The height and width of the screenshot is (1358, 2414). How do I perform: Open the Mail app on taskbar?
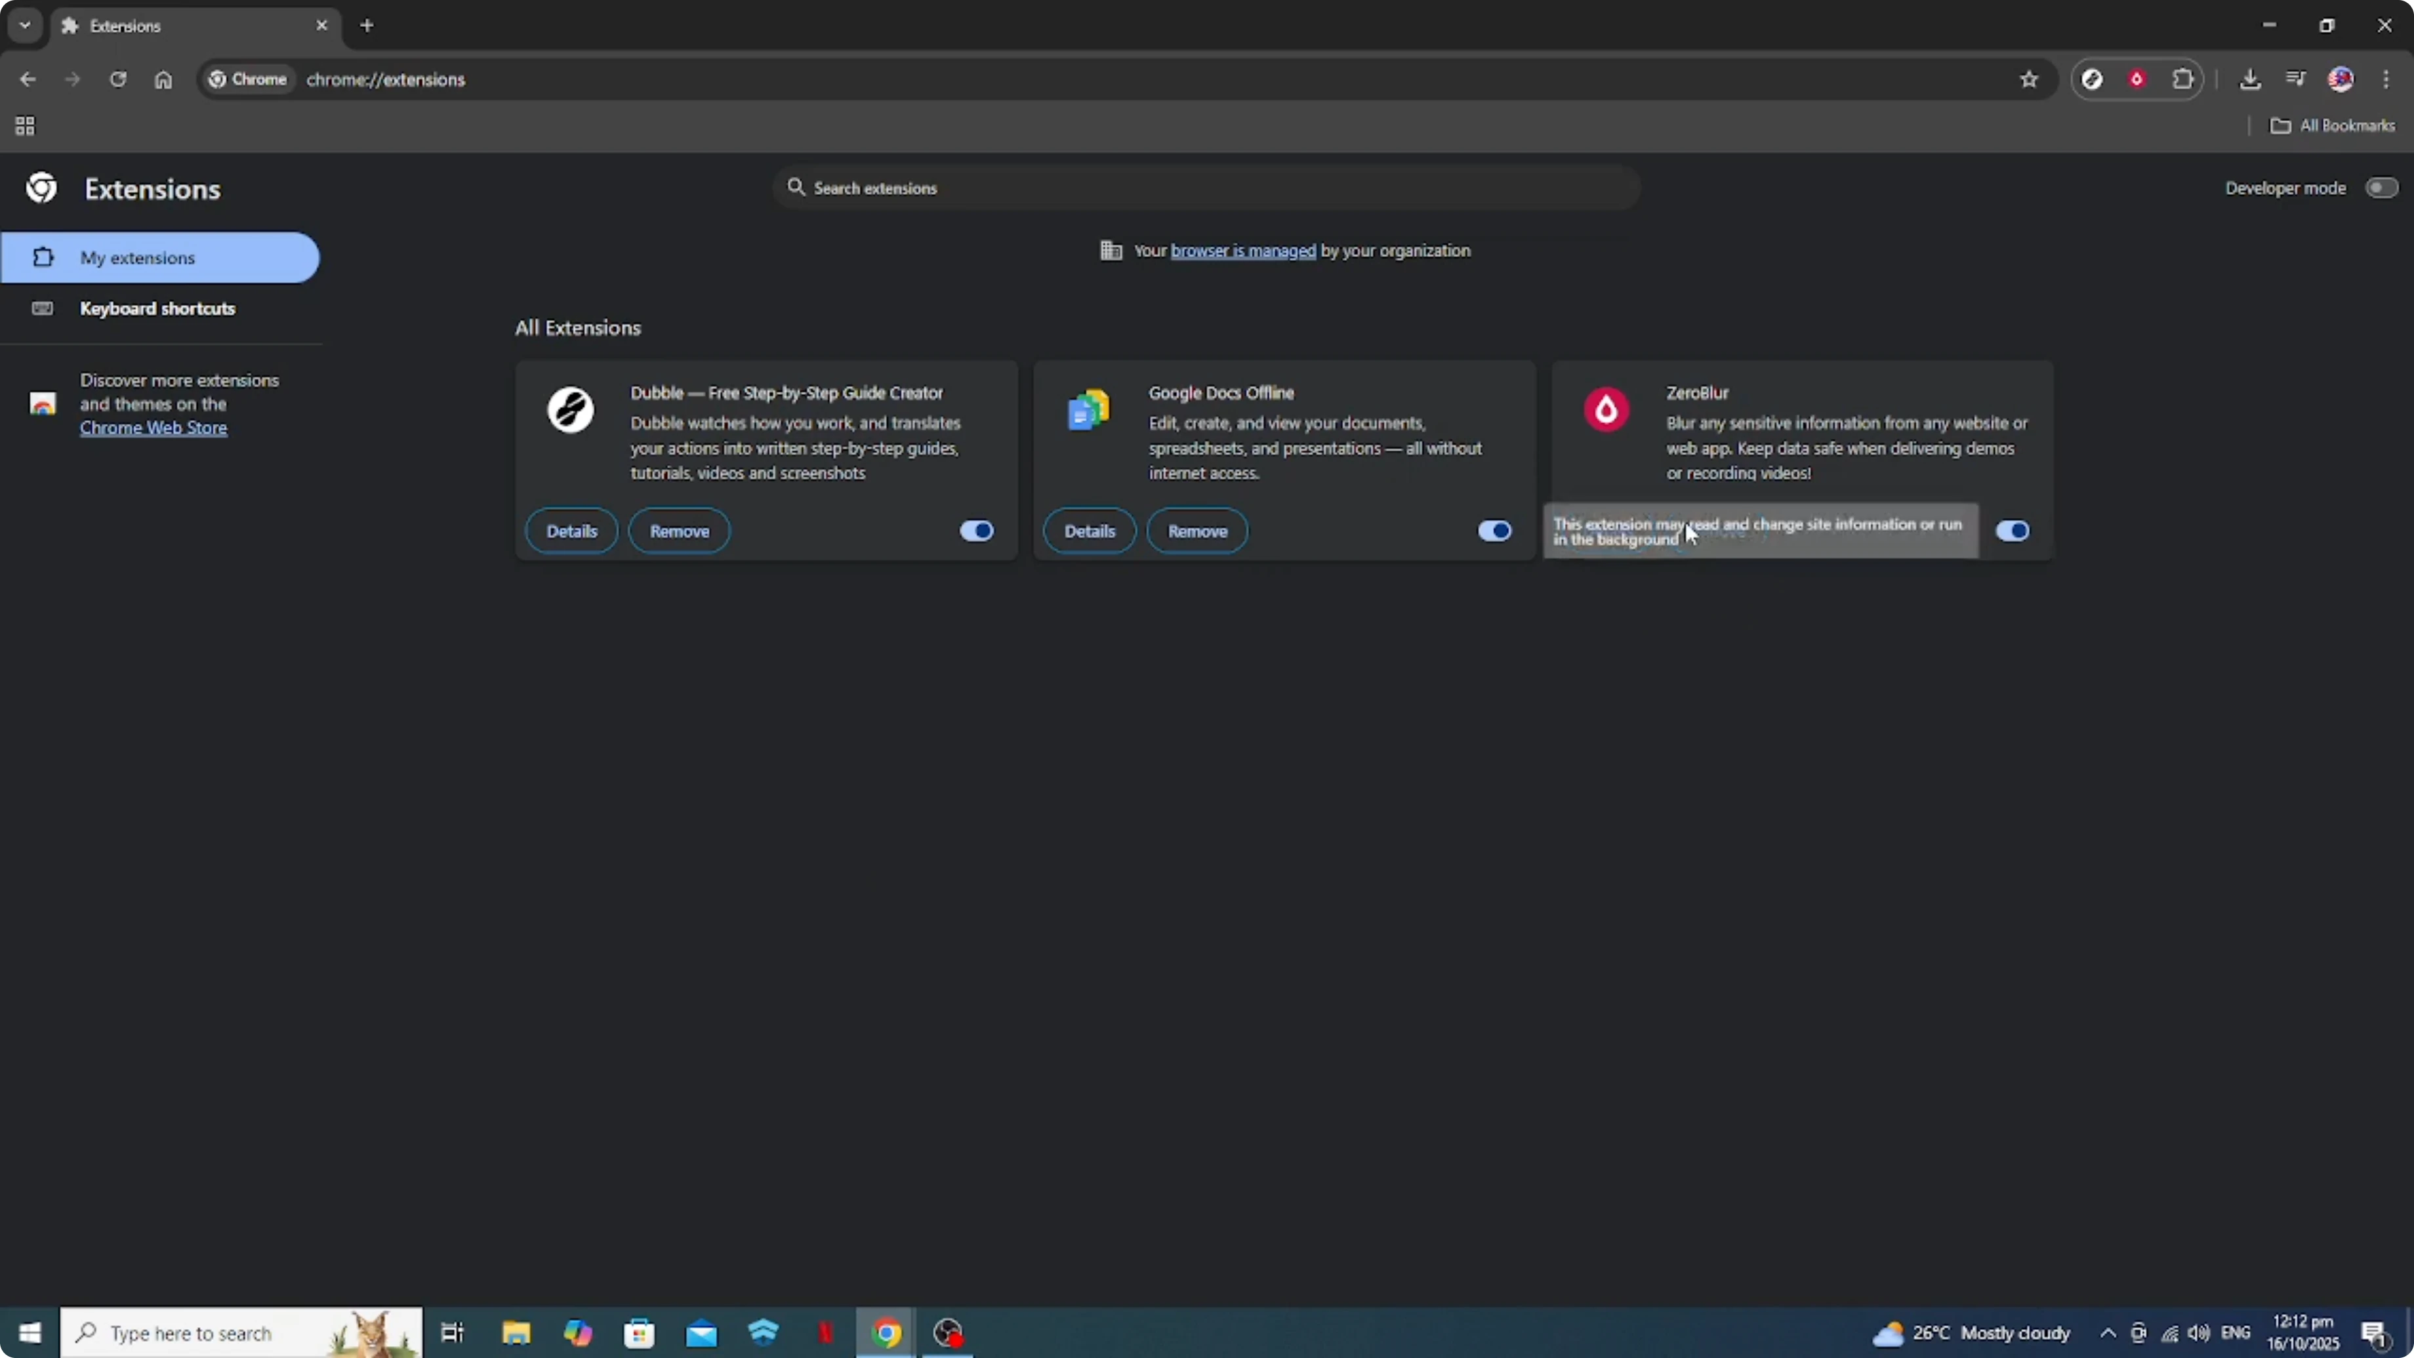click(701, 1332)
